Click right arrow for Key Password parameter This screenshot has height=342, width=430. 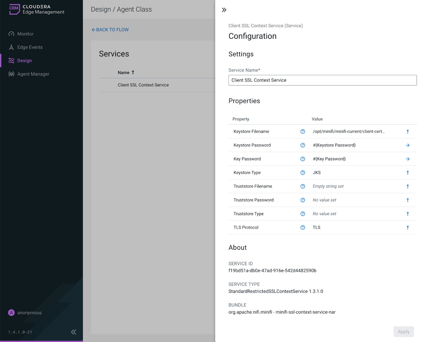pos(407,159)
